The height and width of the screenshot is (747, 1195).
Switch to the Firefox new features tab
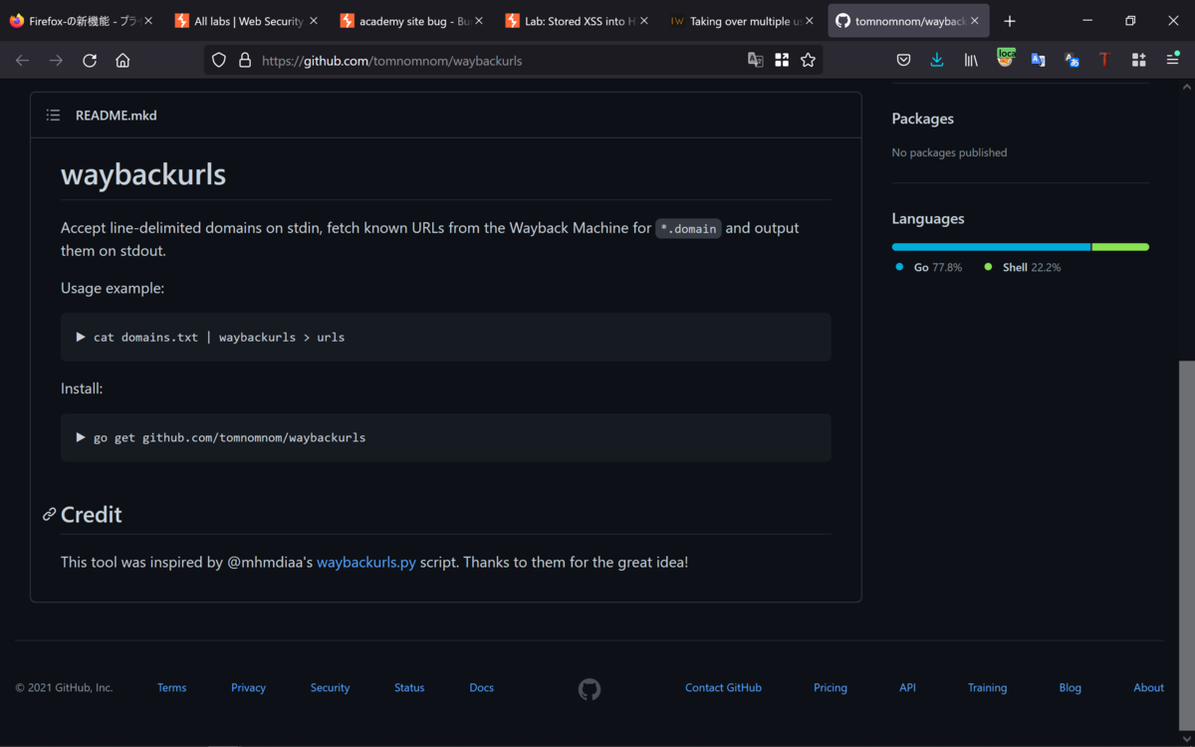coord(83,21)
